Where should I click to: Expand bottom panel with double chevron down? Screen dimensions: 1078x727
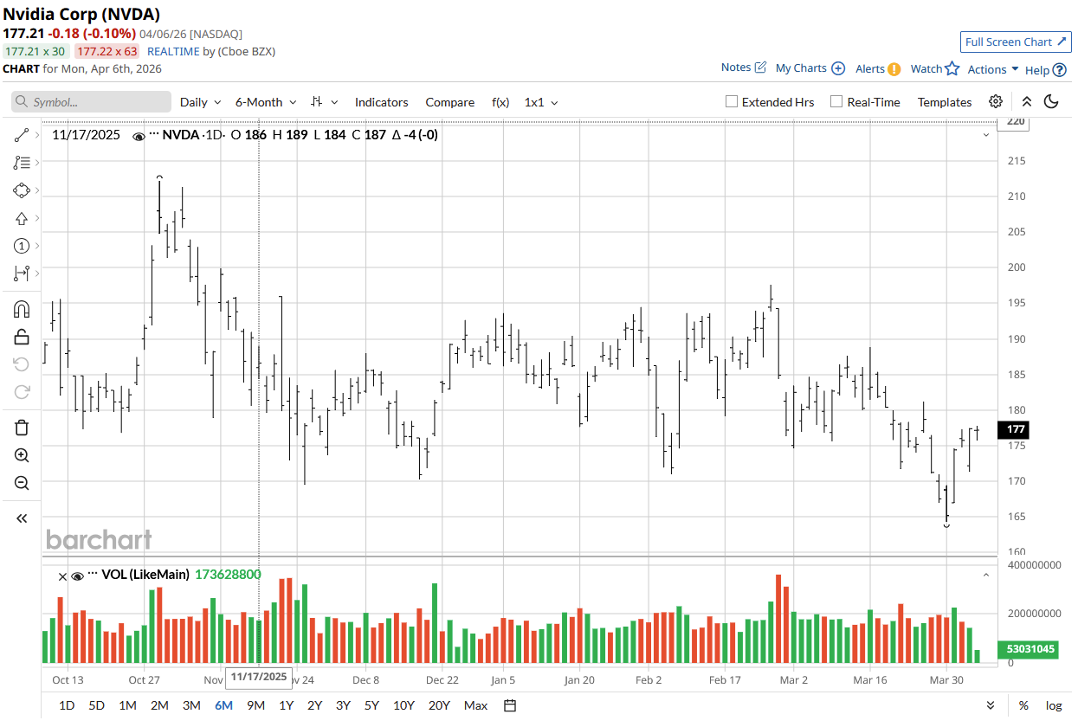[991, 705]
